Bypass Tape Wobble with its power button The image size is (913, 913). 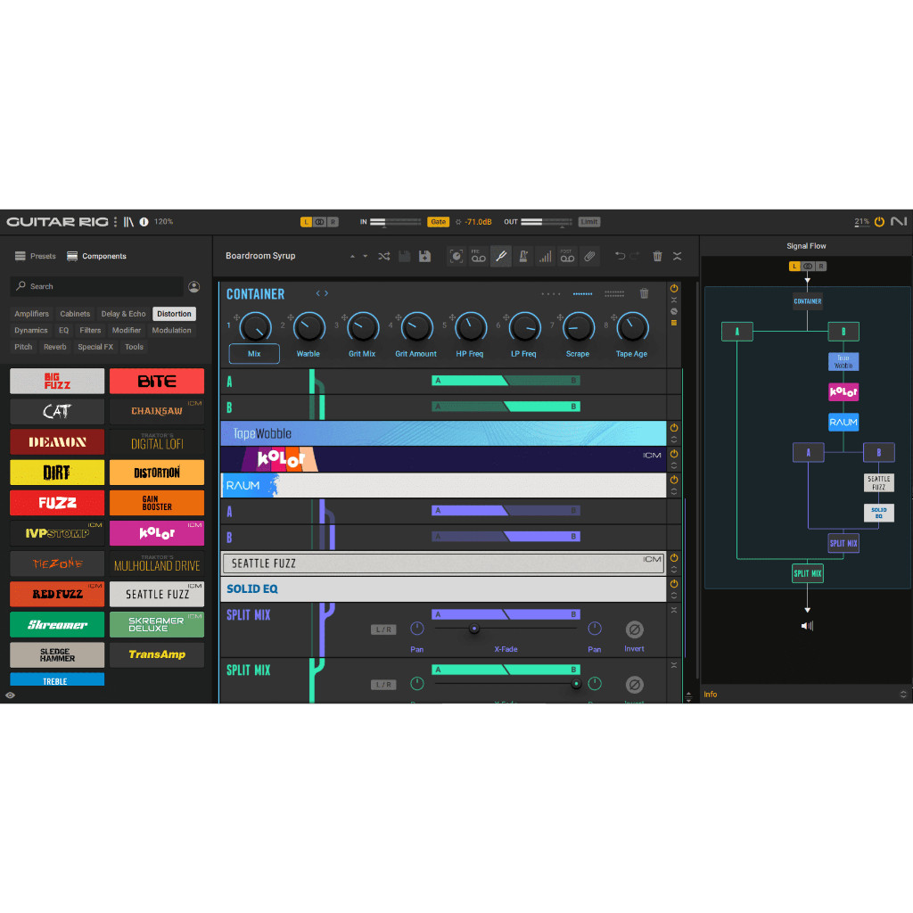point(674,428)
